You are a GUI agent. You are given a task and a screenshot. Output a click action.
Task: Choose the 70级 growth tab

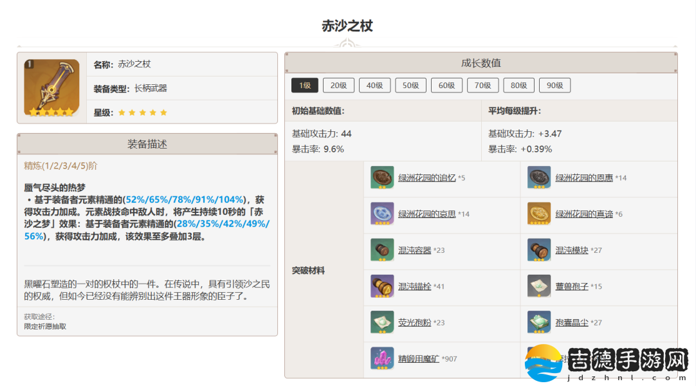tap(482, 86)
